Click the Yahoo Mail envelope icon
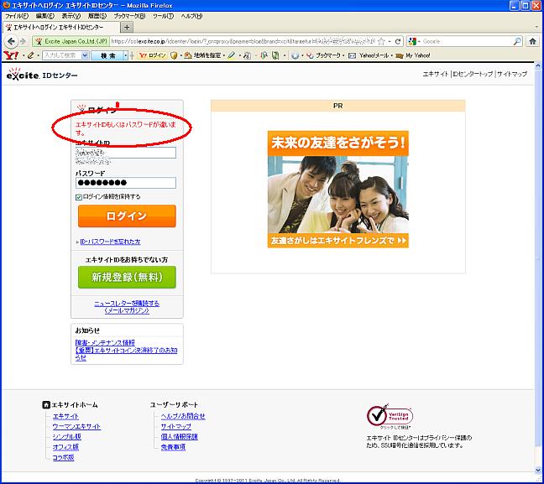 tap(352, 55)
